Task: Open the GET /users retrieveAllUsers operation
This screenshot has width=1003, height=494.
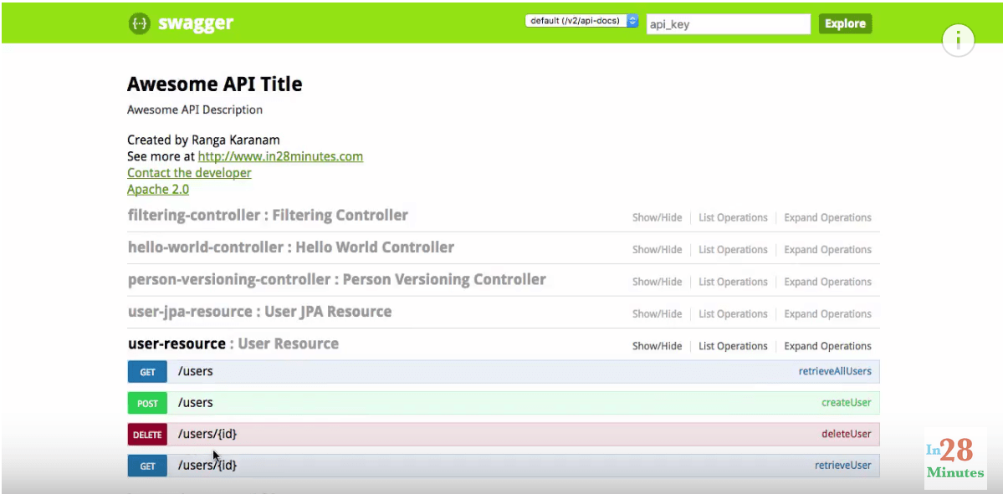Action: tap(504, 371)
